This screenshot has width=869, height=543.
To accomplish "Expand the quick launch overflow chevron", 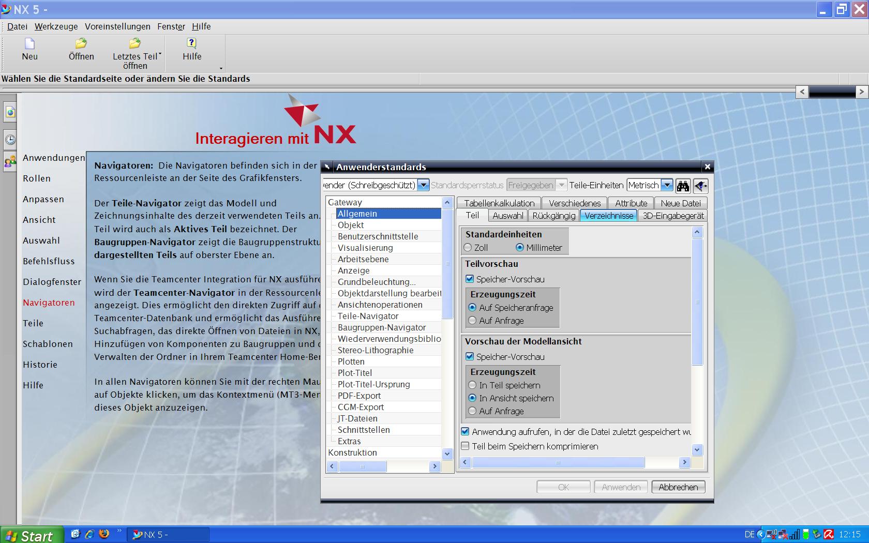I will tap(119, 531).
